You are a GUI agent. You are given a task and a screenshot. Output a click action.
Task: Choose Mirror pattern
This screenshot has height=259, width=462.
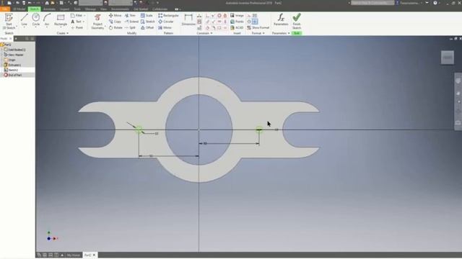[165, 27]
